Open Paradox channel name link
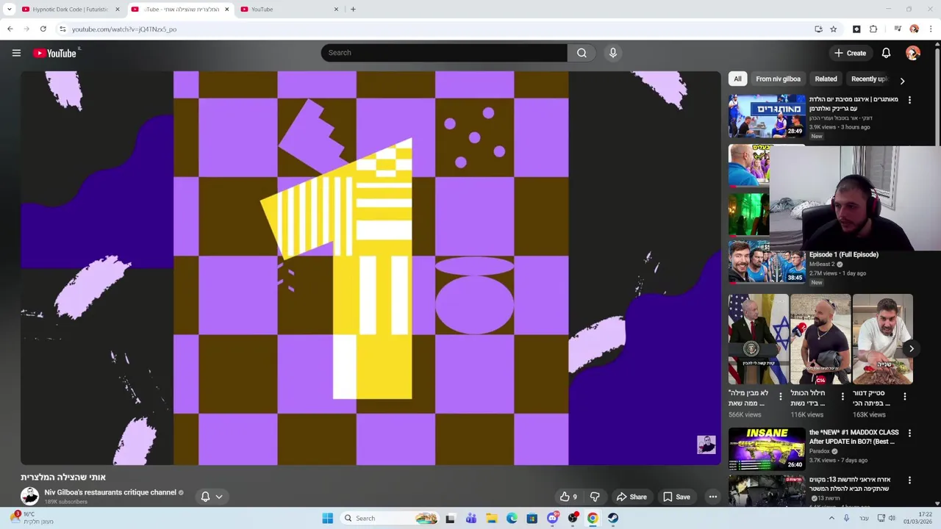This screenshot has width=941, height=529. [819, 451]
